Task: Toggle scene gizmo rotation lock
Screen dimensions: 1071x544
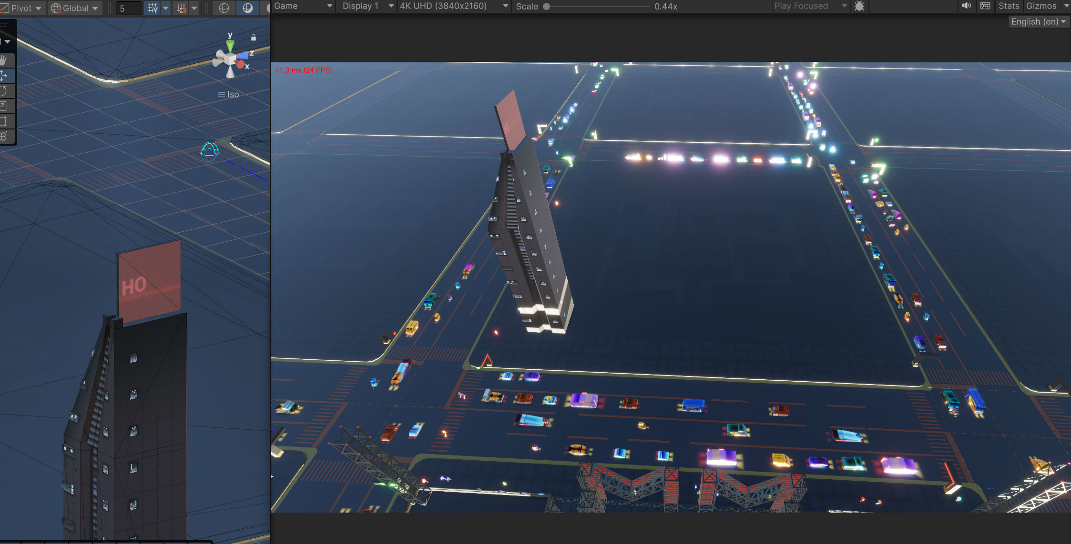Action: click(x=254, y=38)
